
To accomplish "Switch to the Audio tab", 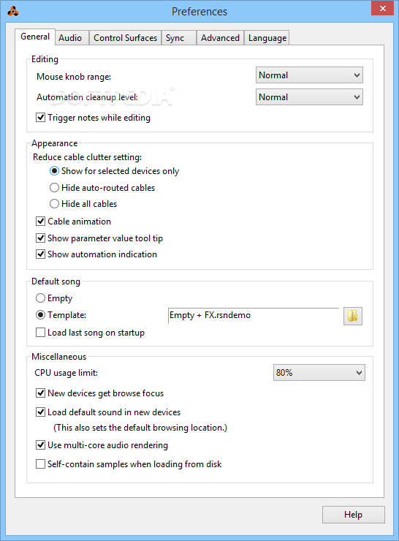I will (x=70, y=38).
